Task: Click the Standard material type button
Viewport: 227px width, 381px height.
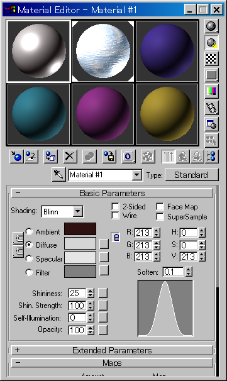Action: [192, 175]
